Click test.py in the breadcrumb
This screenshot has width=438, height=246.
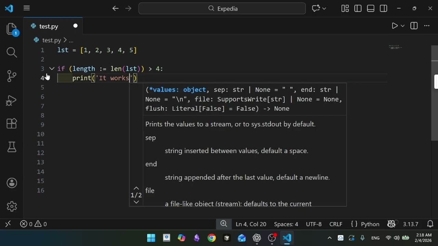pyautogui.click(x=51, y=40)
